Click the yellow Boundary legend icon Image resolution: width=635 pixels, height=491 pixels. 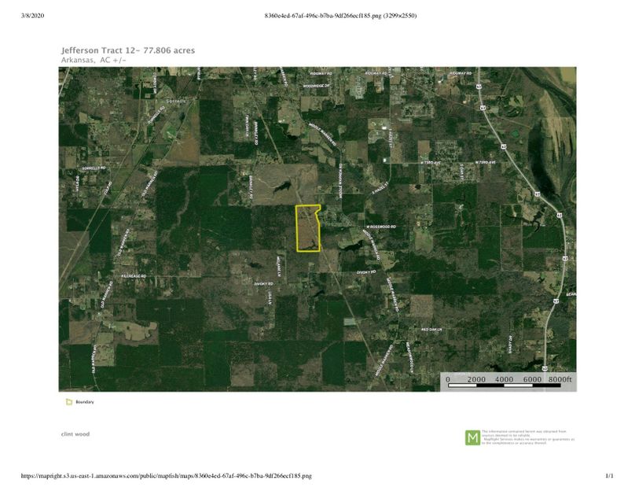click(68, 402)
